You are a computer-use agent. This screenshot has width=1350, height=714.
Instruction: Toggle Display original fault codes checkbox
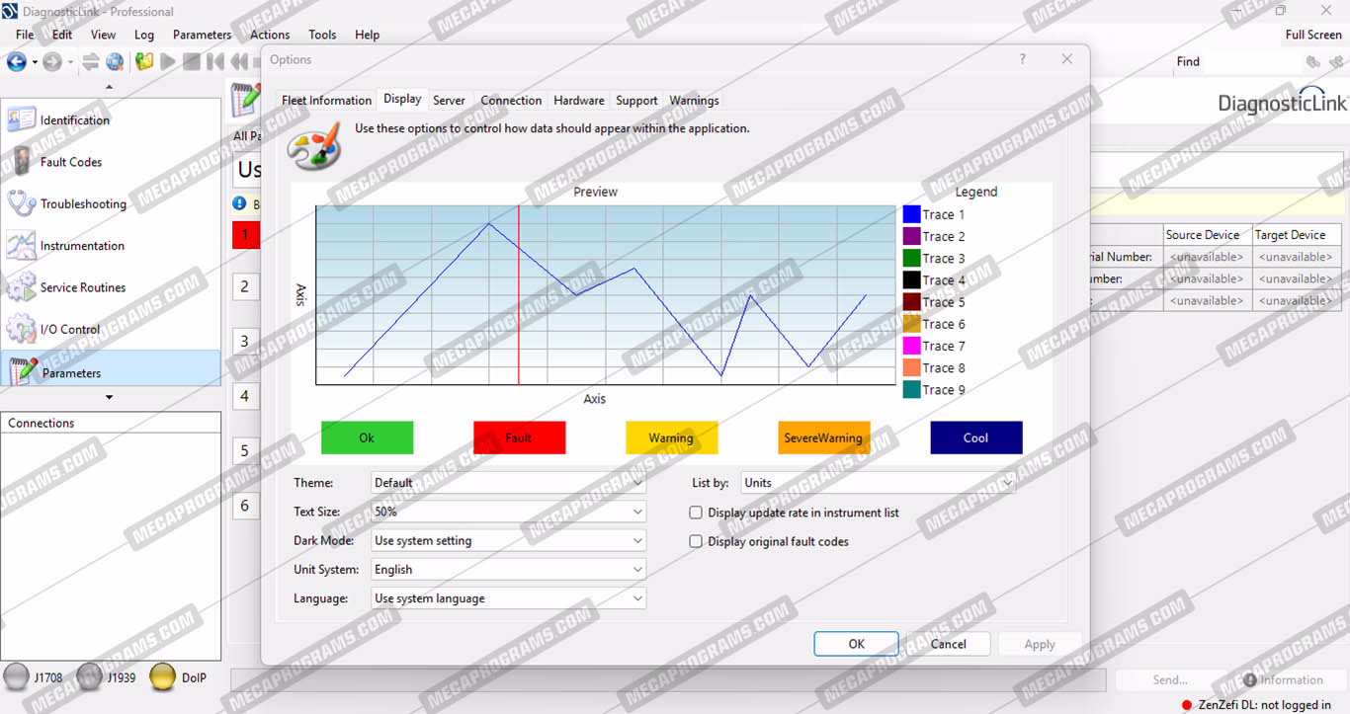tap(696, 541)
